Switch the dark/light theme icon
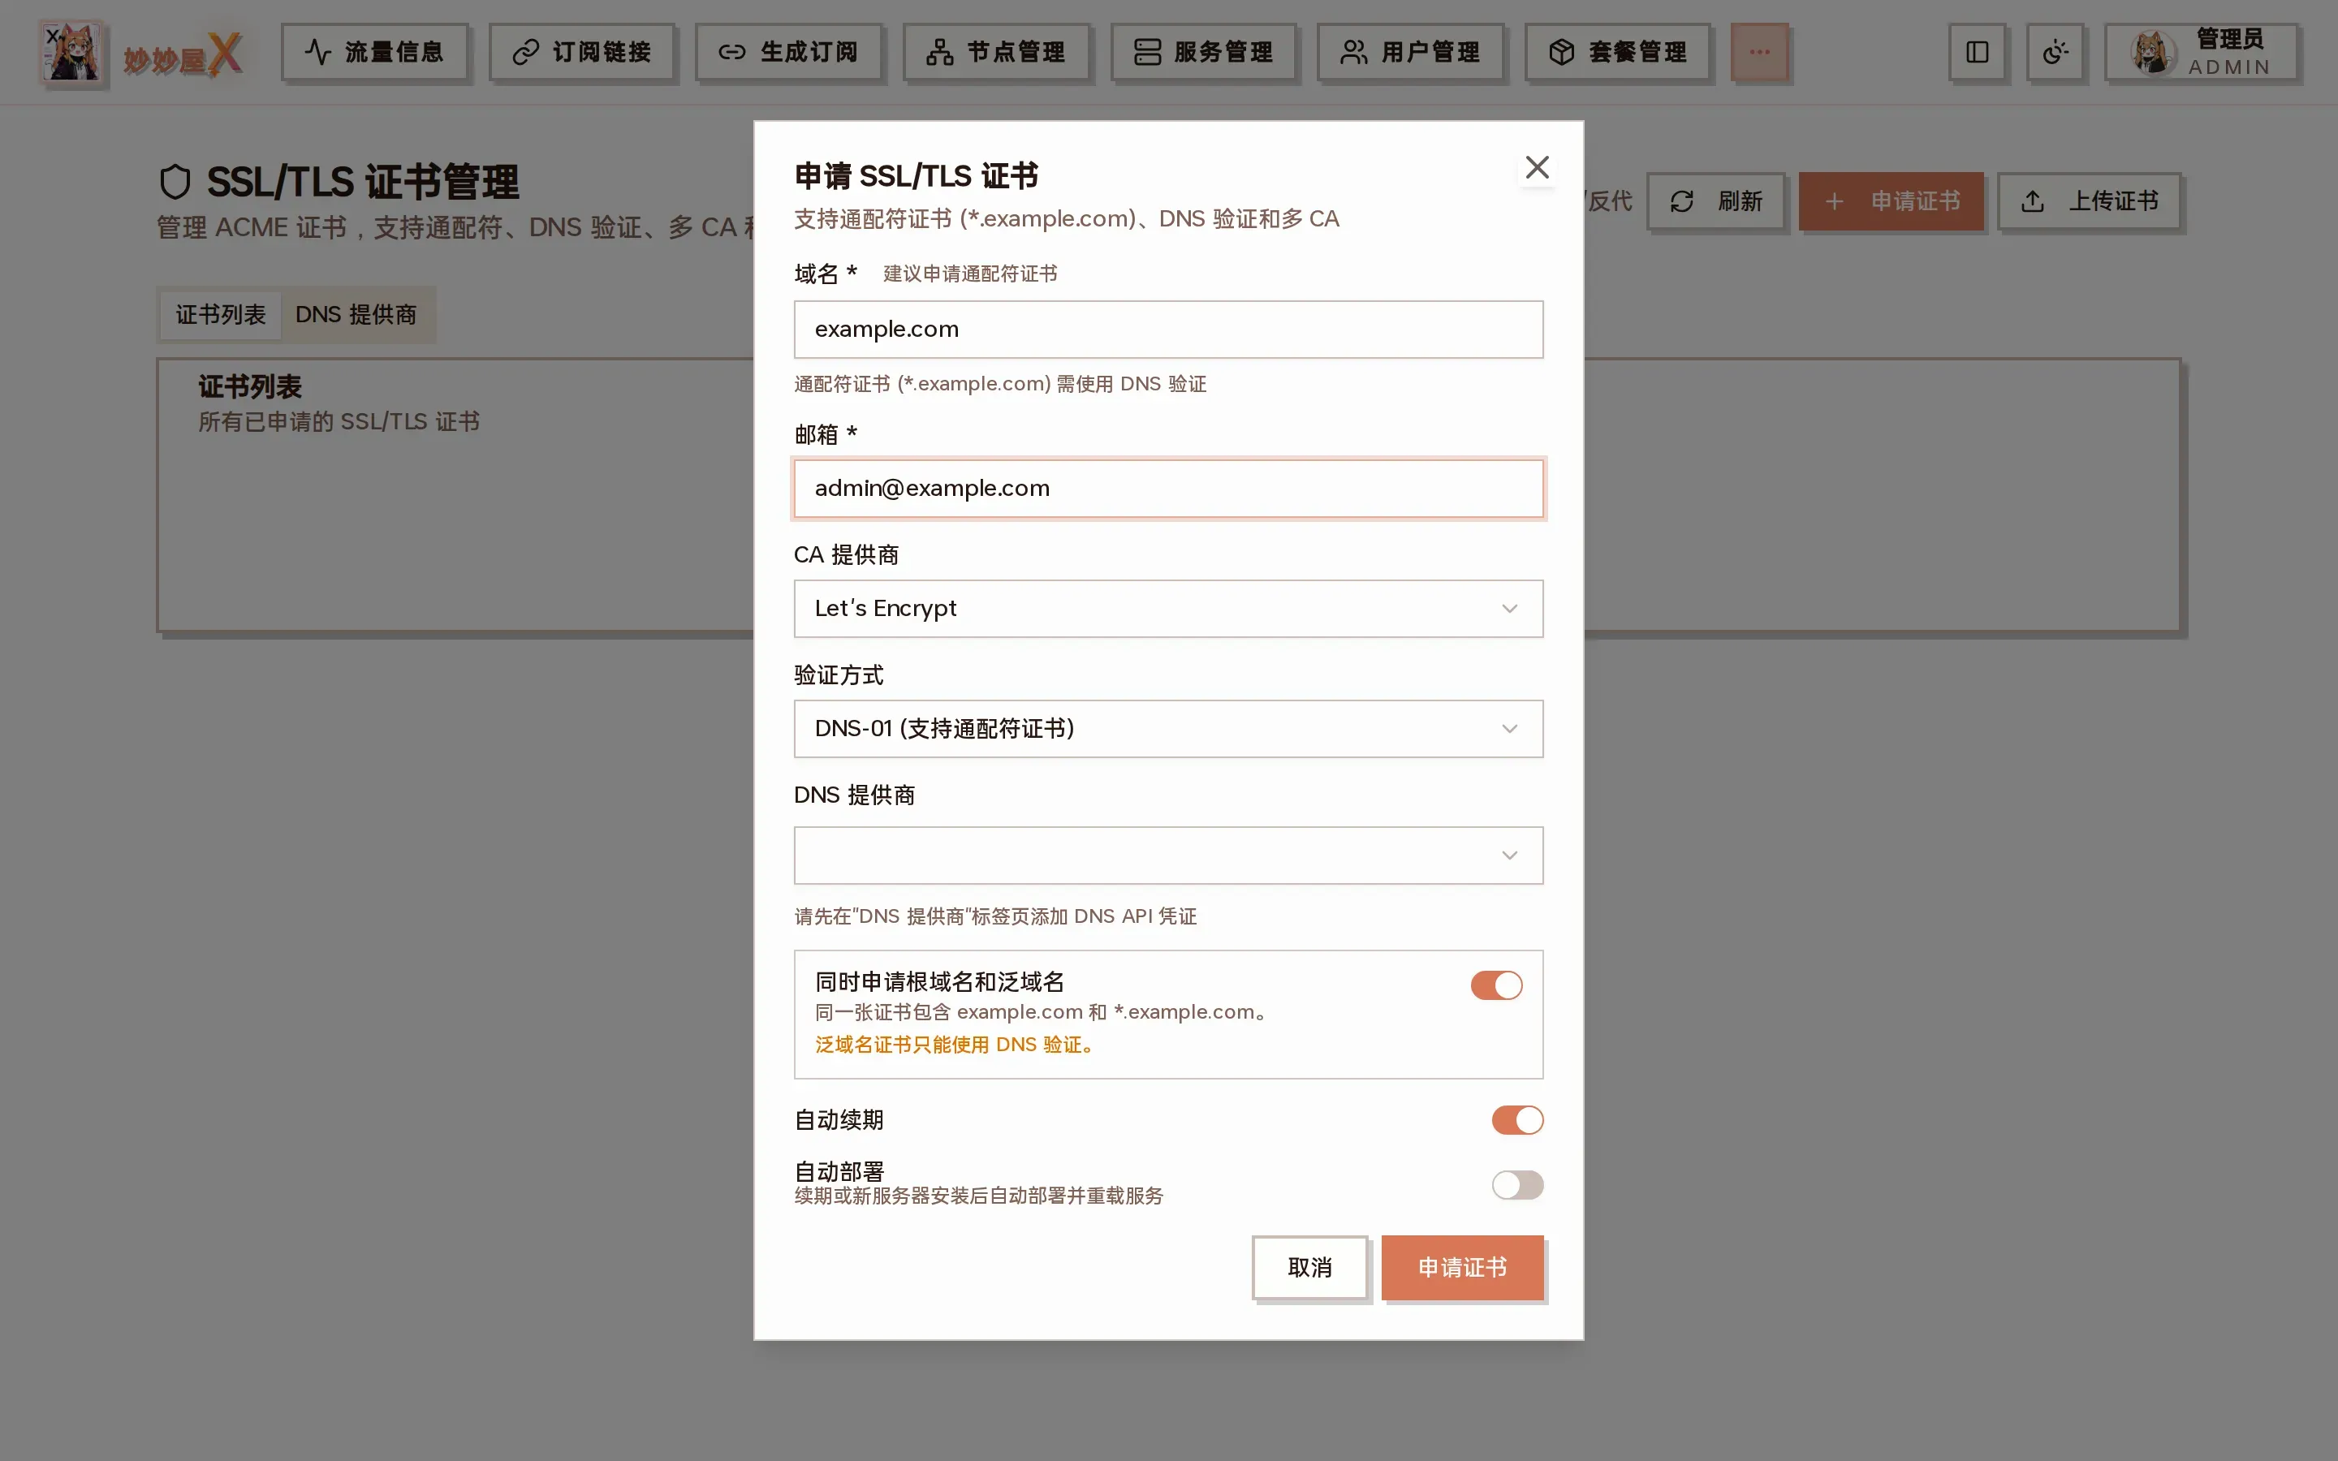2338x1461 pixels. 2055,52
